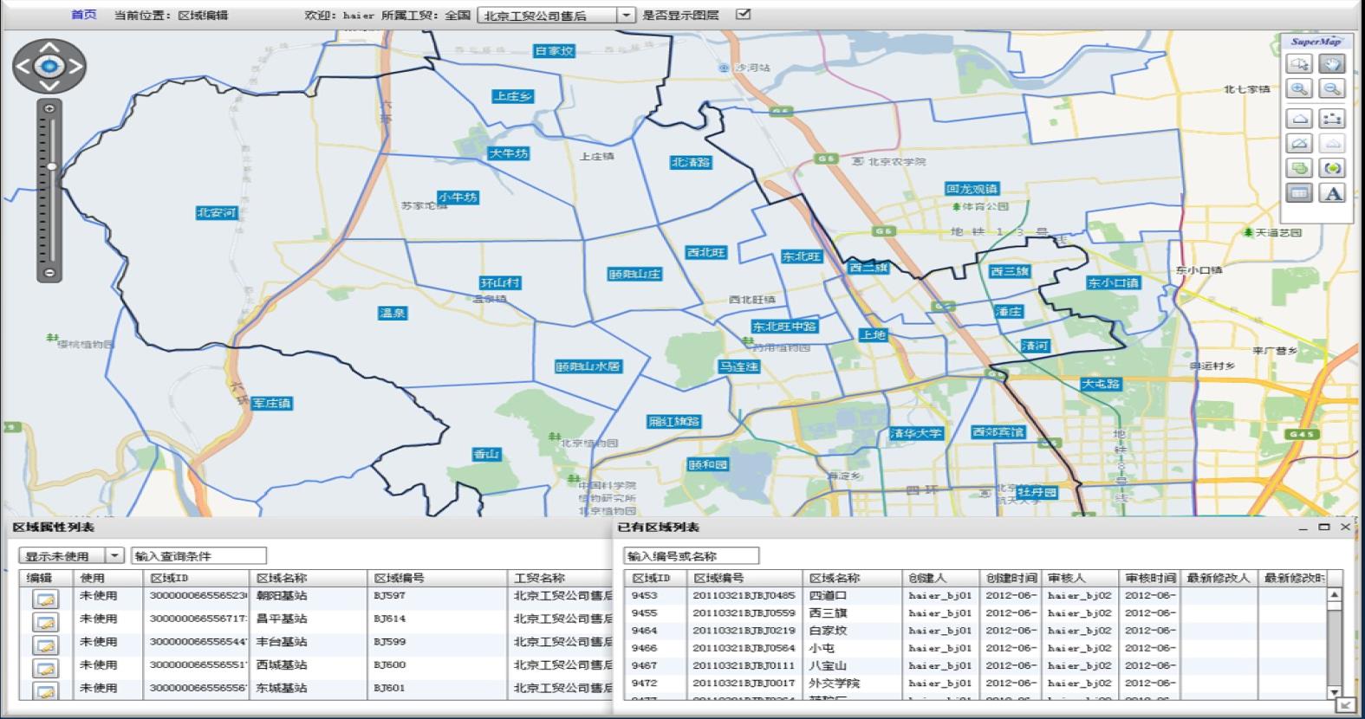Sort by 工贸名称 column header
The width and height of the screenshot is (1365, 719).
point(560,578)
